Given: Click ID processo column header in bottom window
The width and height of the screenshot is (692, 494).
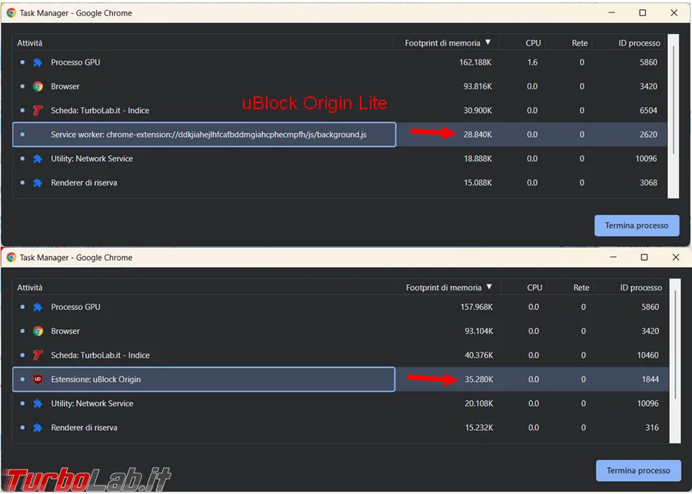Looking at the screenshot, I should [x=640, y=287].
